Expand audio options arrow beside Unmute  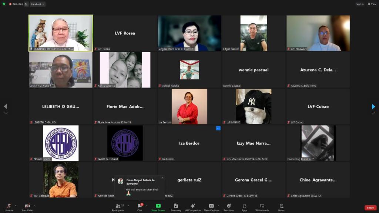click(x=16, y=206)
